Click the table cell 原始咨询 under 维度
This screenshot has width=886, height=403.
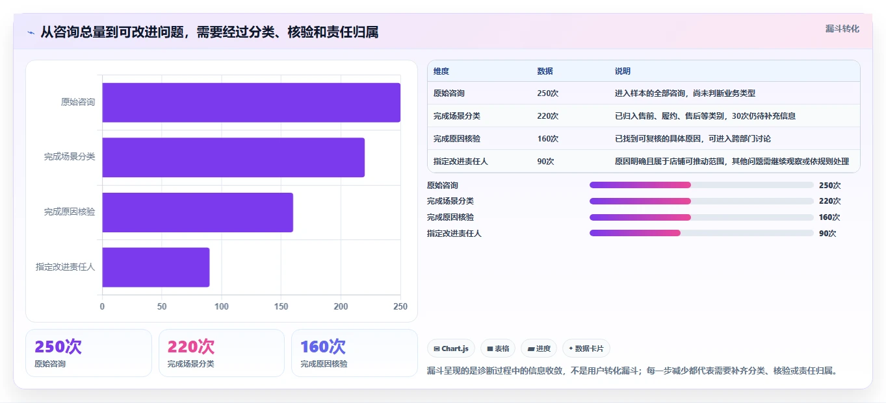[449, 93]
